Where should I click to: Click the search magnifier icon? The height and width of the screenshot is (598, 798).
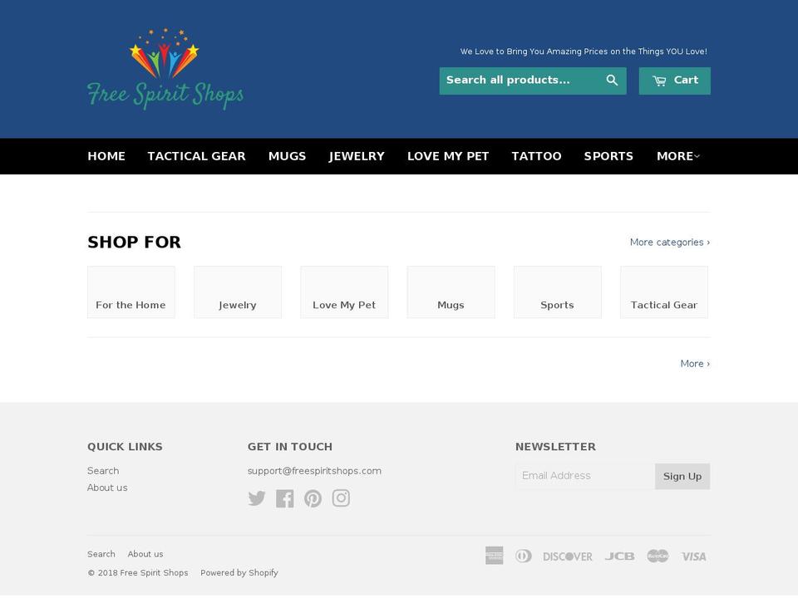coord(612,81)
